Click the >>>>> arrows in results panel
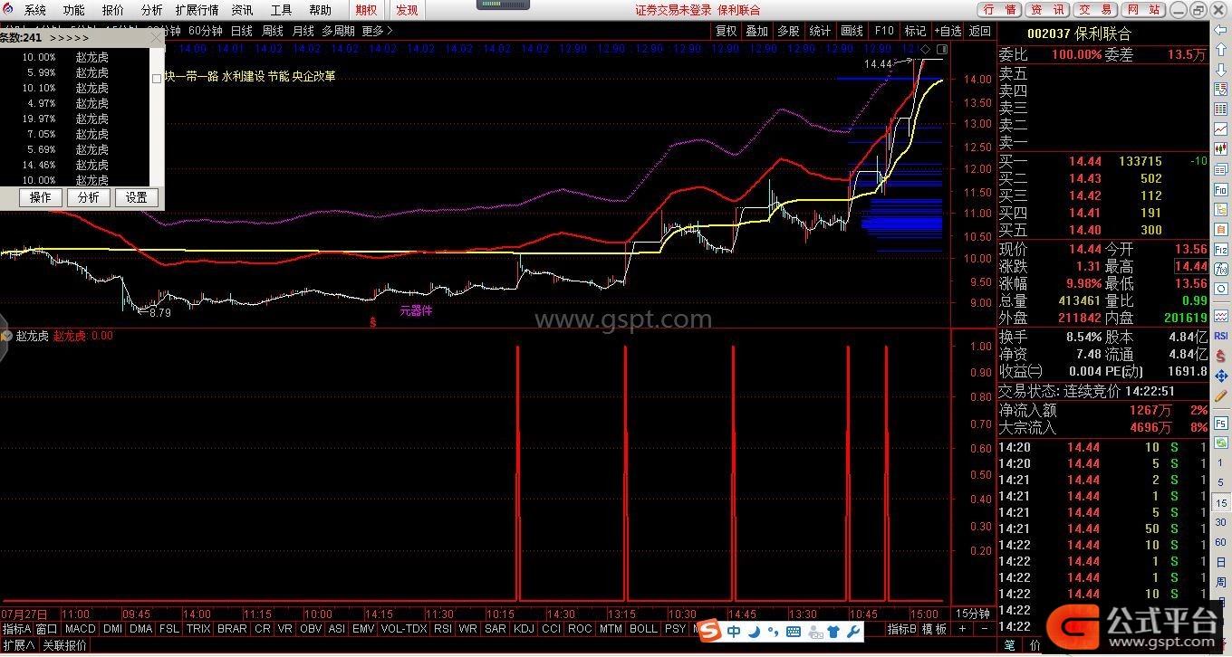The image size is (1232, 657). [x=69, y=38]
